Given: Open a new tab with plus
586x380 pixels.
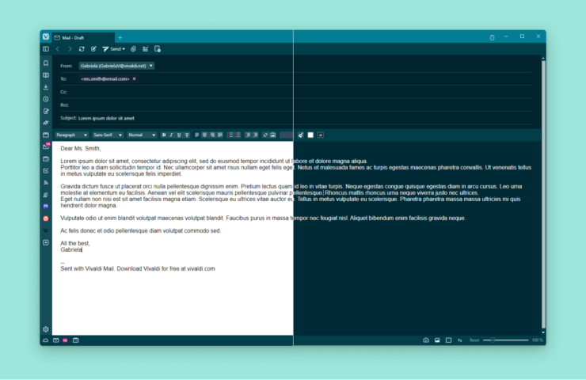Looking at the screenshot, I should coord(120,38).
